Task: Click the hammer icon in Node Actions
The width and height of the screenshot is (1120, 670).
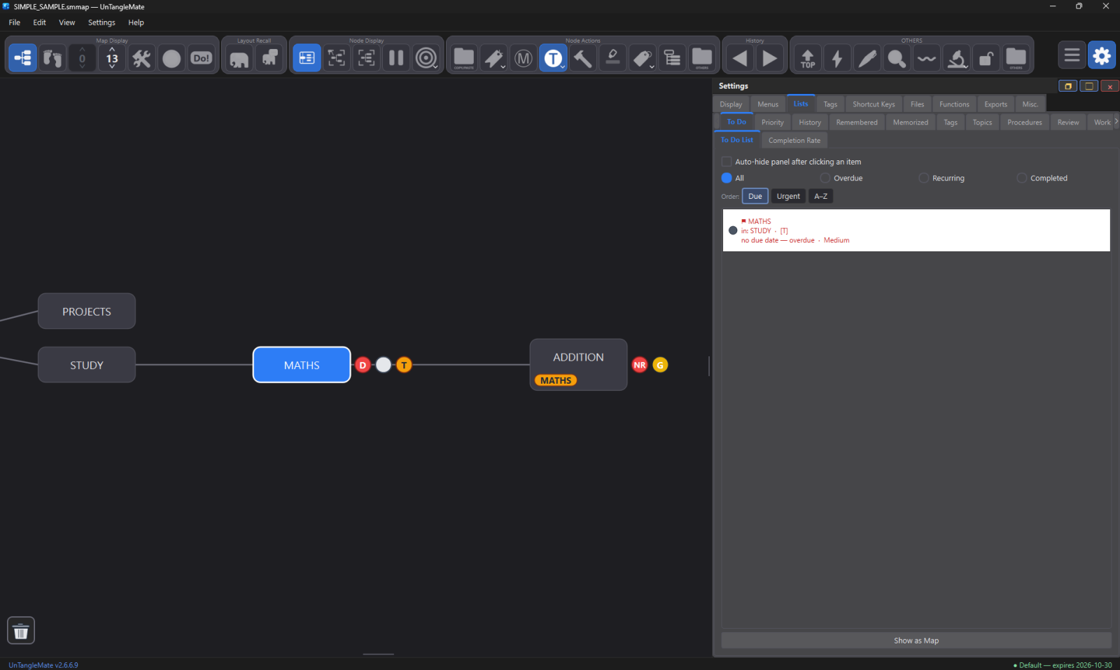Action: 582,58
